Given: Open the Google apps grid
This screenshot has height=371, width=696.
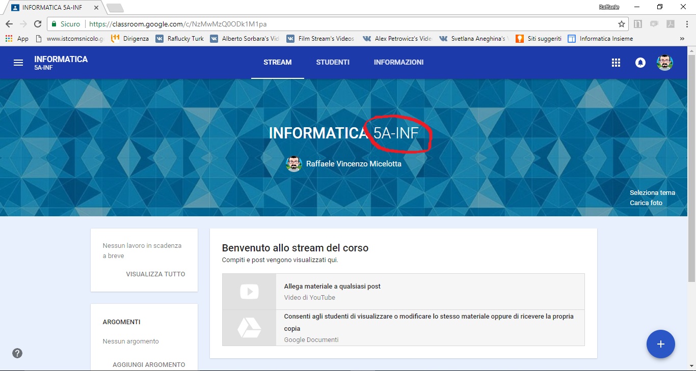Looking at the screenshot, I should tap(615, 63).
